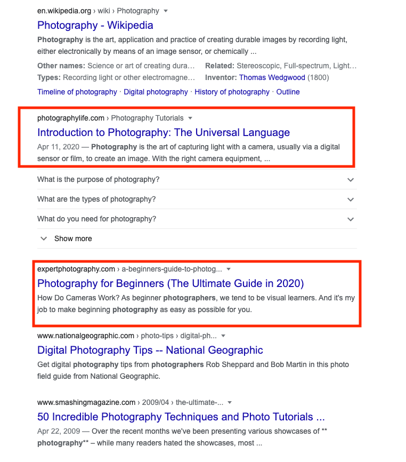Image resolution: width=406 pixels, height=462 pixels.
Task: Click the www.smashingmagazine.com breadcrumb text
Action: (x=86, y=402)
